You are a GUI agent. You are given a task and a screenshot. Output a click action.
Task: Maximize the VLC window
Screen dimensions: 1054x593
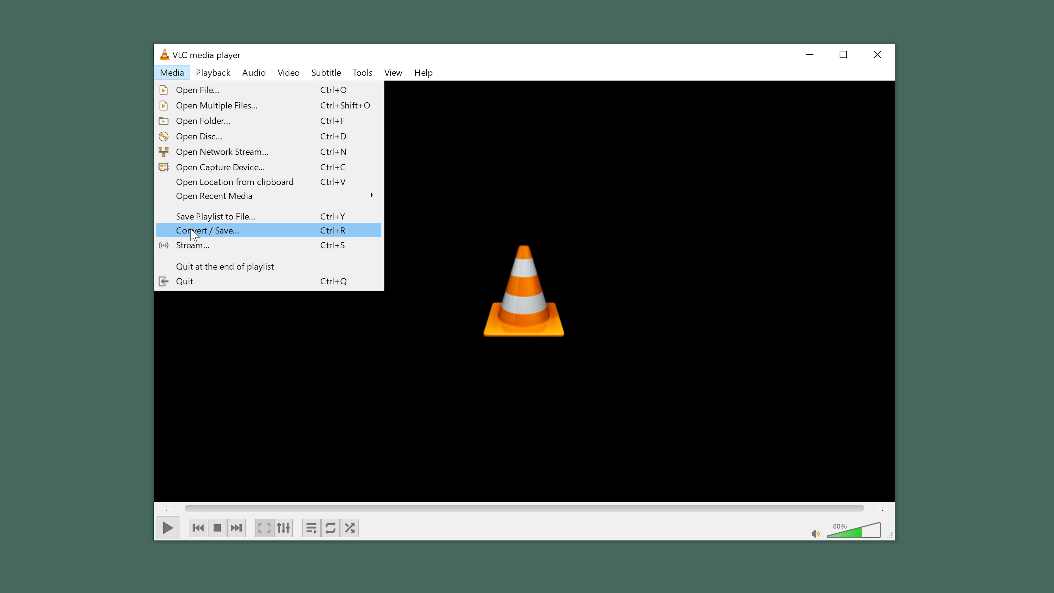click(843, 54)
